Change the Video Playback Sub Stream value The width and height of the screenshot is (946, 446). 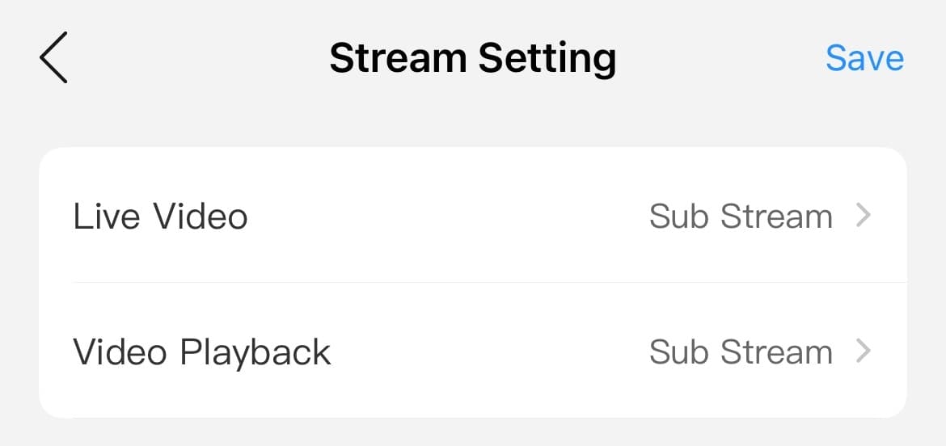click(741, 352)
